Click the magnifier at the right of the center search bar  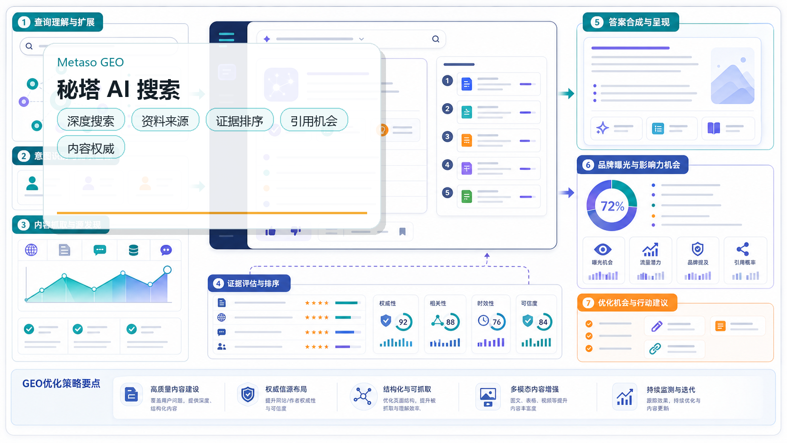436,39
